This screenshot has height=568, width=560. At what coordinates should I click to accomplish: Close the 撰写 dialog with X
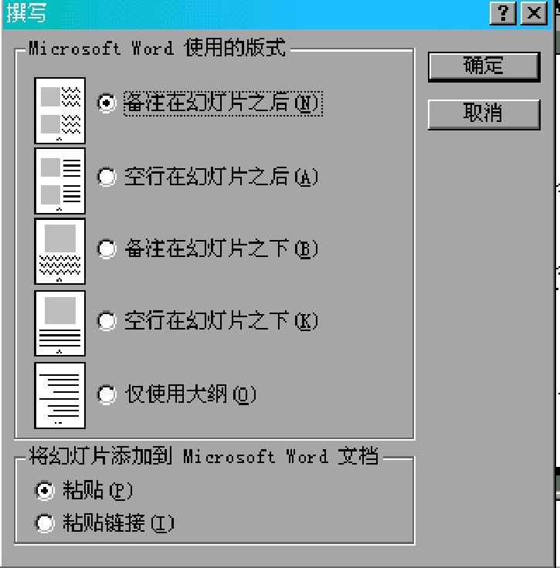click(534, 13)
